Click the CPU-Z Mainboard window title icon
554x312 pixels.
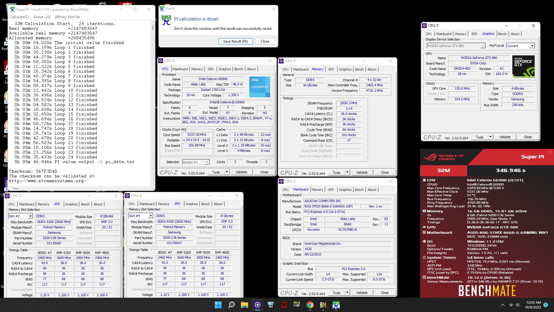coord(281,181)
